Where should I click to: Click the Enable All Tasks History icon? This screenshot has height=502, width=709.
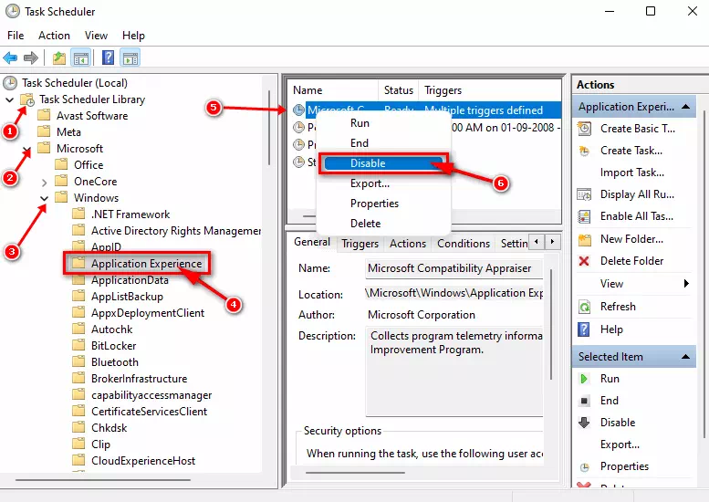point(584,216)
